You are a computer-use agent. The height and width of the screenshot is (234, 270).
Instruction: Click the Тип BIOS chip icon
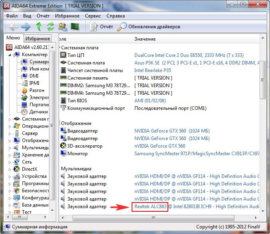point(63,101)
